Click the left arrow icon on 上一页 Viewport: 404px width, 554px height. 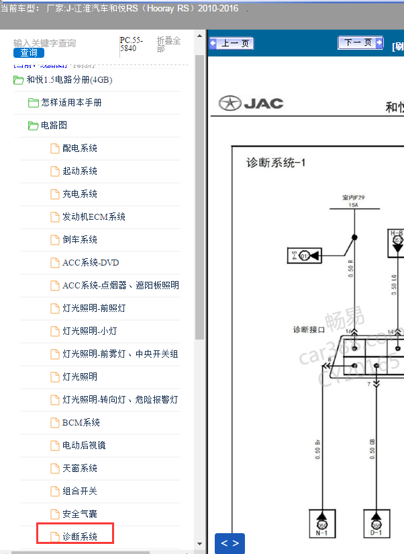[x=213, y=44]
